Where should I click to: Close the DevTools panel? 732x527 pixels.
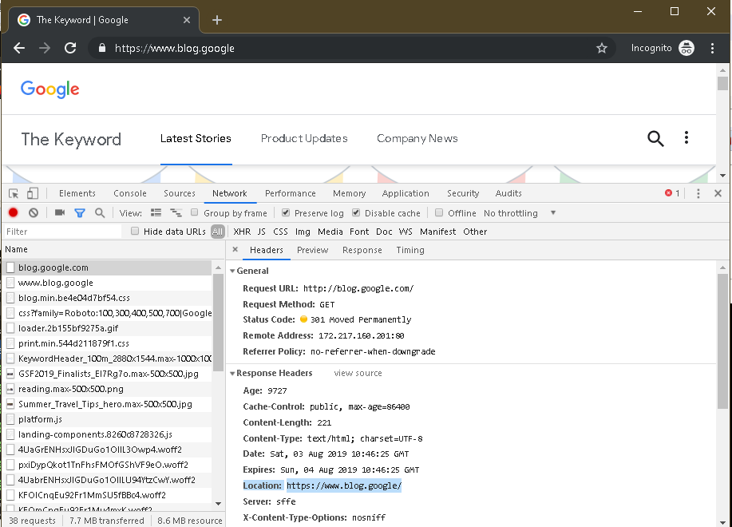(718, 193)
